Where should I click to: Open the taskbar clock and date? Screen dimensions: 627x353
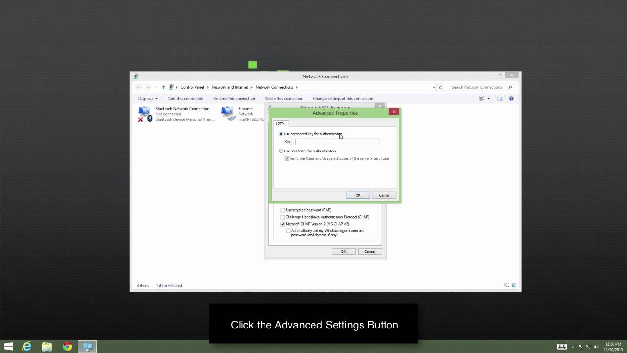(614, 347)
